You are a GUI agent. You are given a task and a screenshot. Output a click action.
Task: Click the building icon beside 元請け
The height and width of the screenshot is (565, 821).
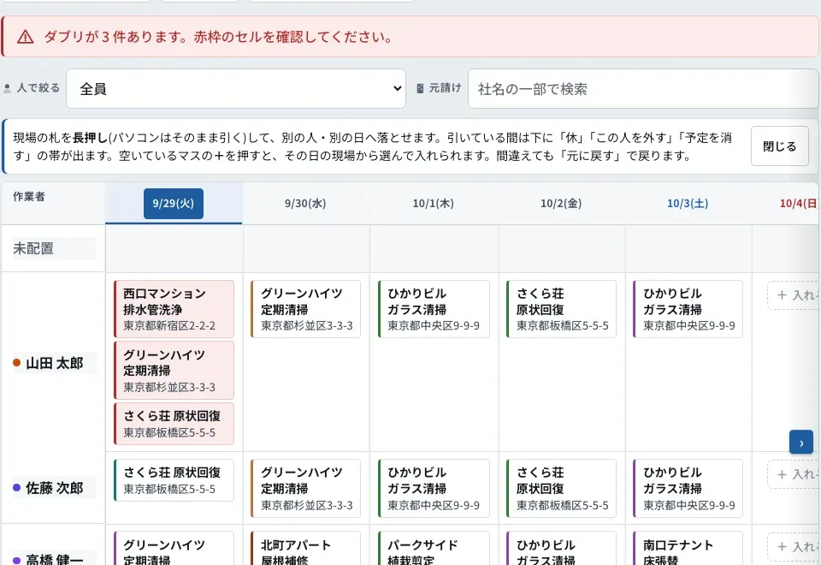(420, 88)
